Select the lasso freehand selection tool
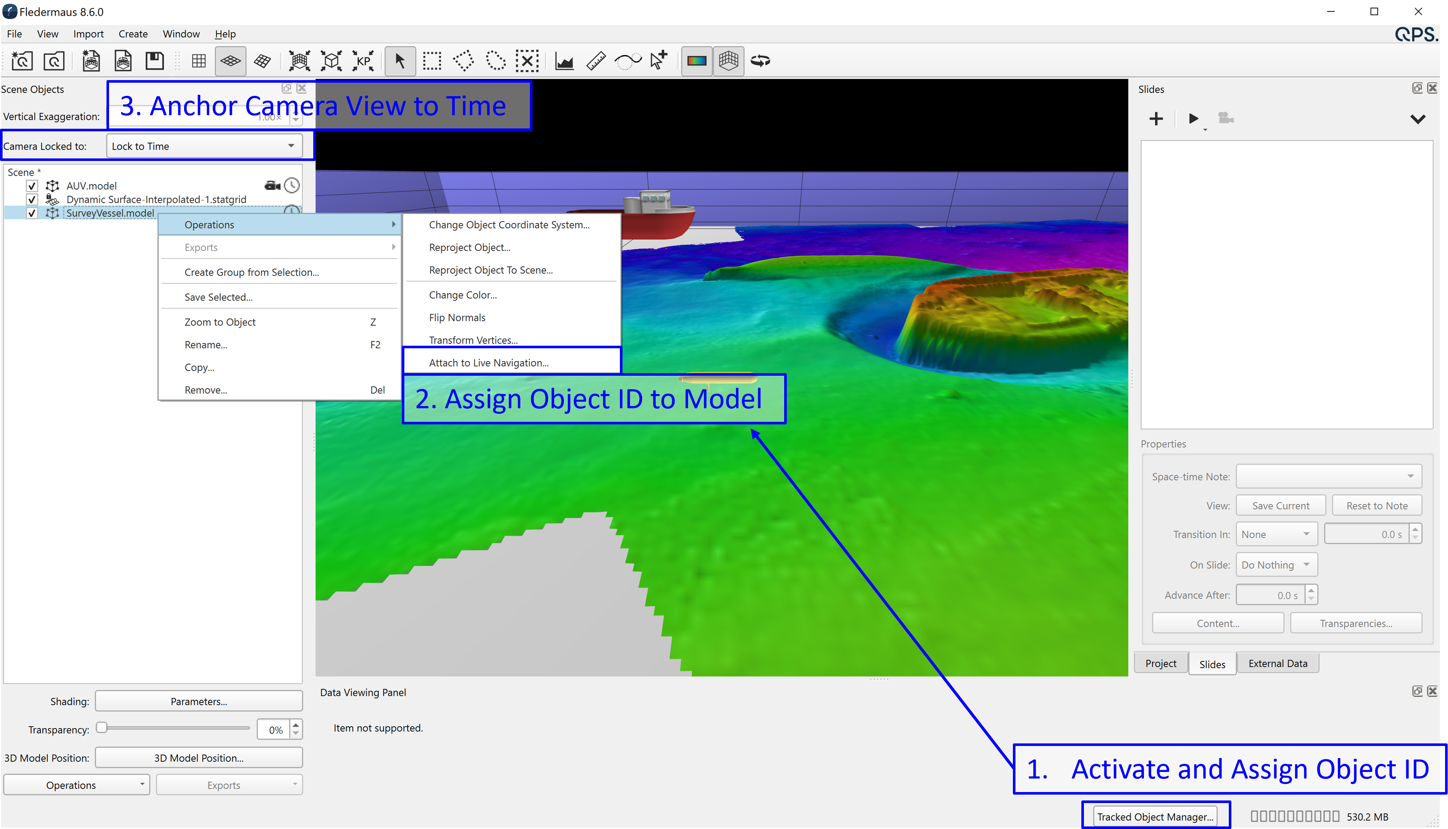Image resolution: width=1448 pixels, height=829 pixels. pyautogui.click(x=495, y=61)
